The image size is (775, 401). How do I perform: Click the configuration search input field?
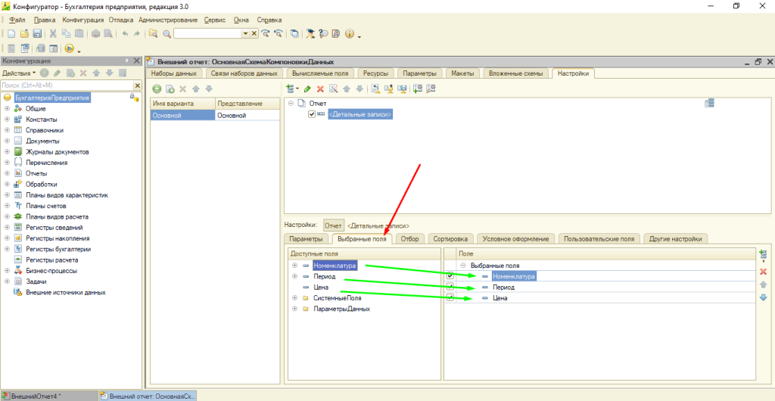64,85
